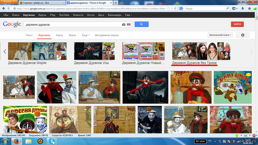This screenshot has width=258, height=145.
Task: Open Firefox from the taskbar
Action: tap(17, 141)
